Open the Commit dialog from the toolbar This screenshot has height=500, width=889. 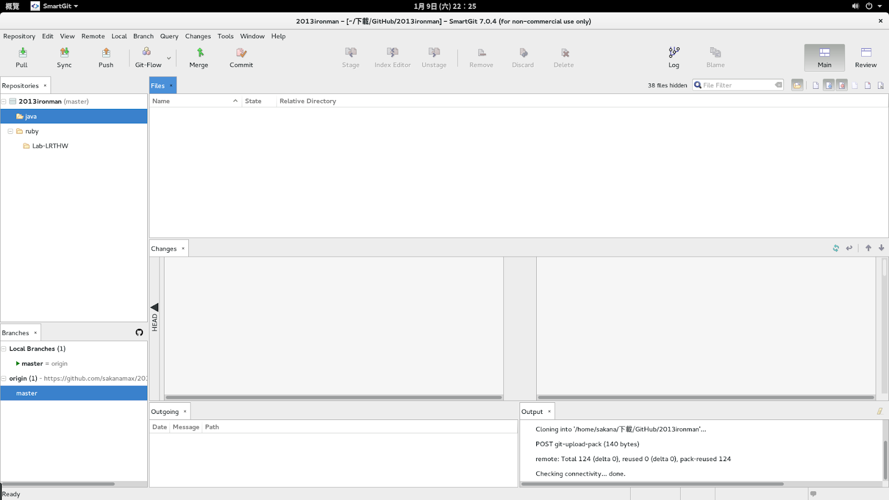pos(241,58)
